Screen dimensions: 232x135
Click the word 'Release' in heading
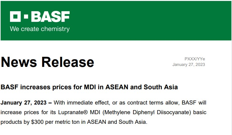(x=68, y=62)
